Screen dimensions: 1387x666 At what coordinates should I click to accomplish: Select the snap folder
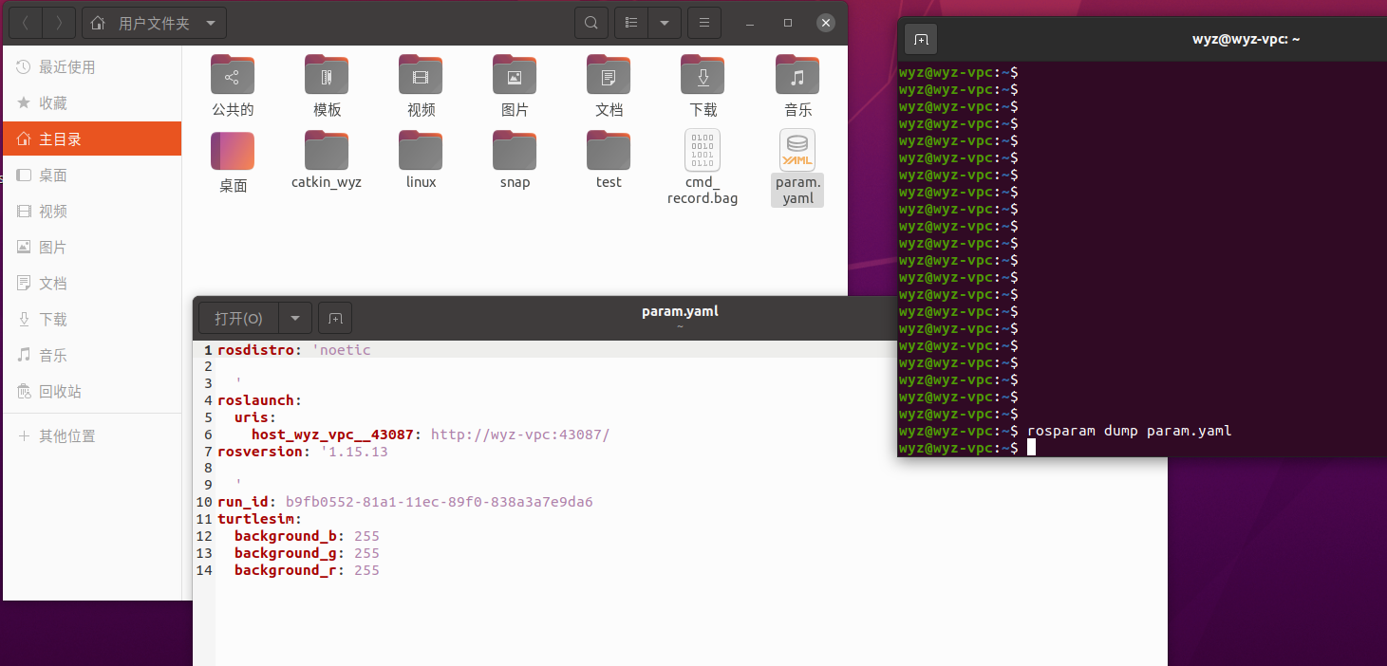515,159
